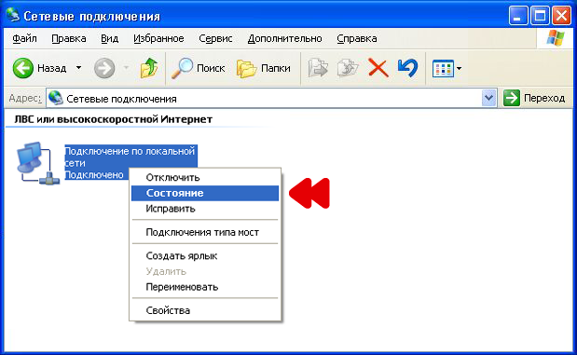
Task: Click the greyed Forward arrow button
Action: [104, 68]
